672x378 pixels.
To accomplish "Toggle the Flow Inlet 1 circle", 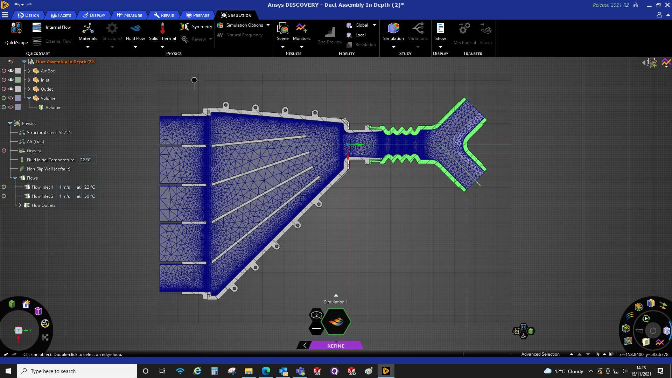I will 4,187.
